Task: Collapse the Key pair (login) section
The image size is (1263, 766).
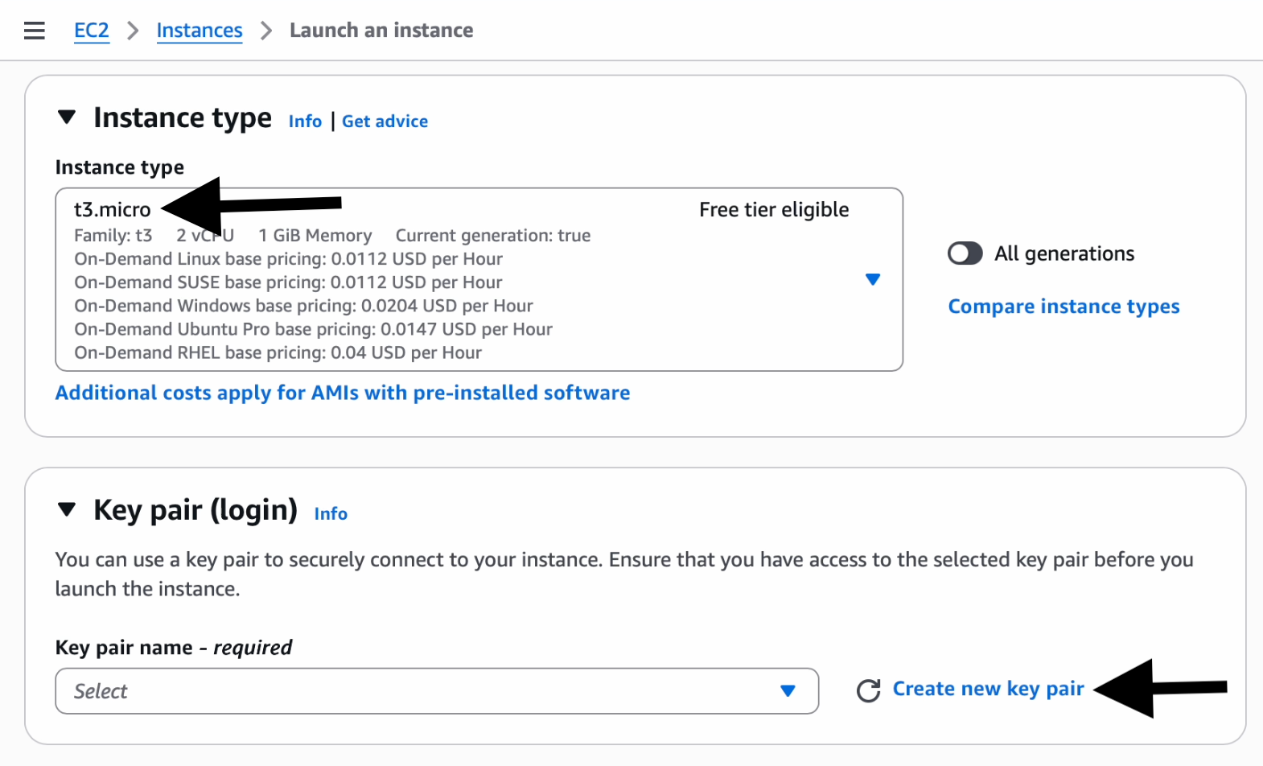Action: point(67,509)
